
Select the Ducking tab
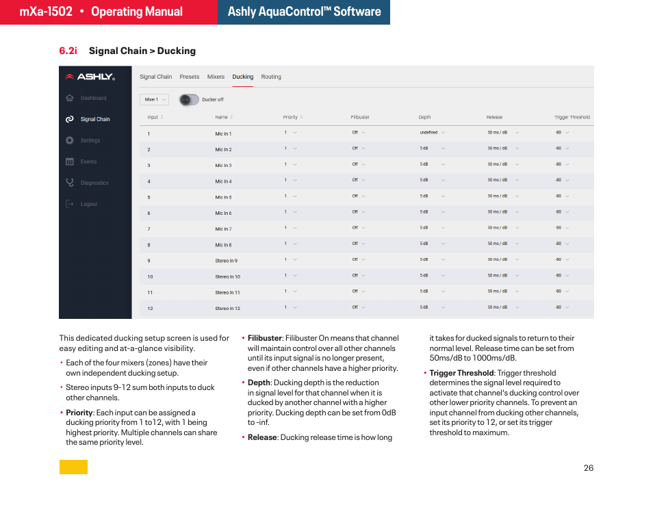coord(243,77)
